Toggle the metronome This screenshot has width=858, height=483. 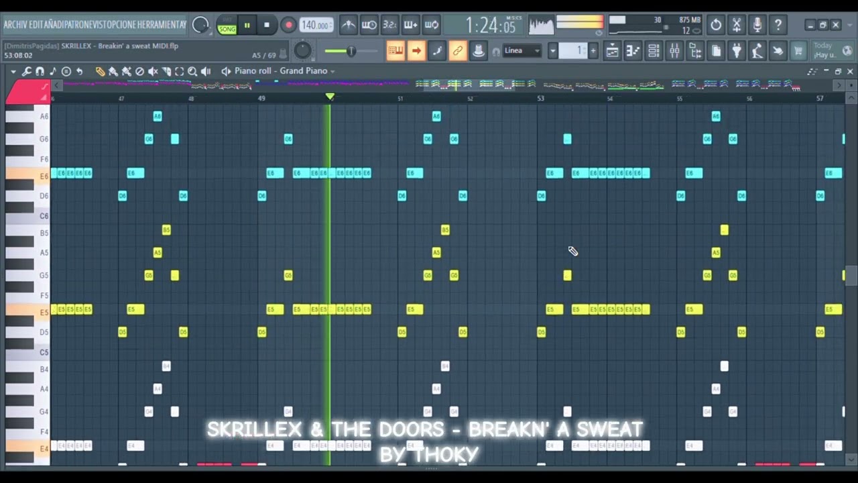click(349, 25)
